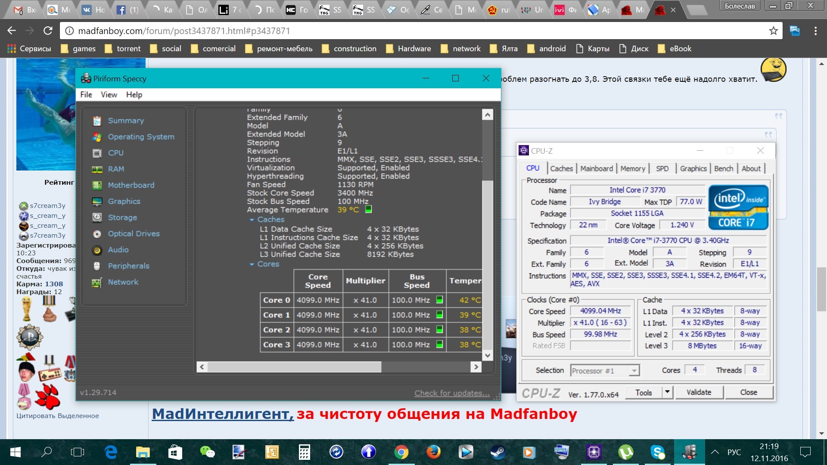827x465 pixels.
Task: Open Optical Drives section icon
Action: (x=97, y=234)
